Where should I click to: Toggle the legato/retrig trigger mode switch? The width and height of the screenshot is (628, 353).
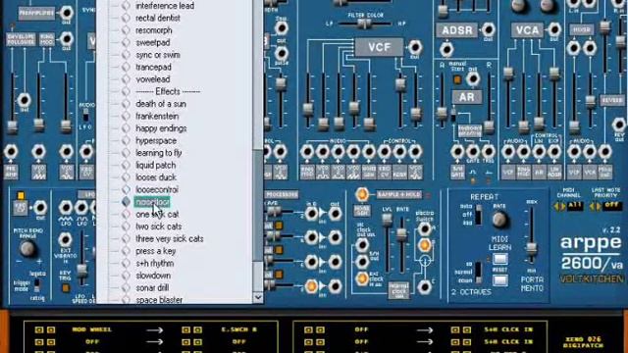[37, 285]
